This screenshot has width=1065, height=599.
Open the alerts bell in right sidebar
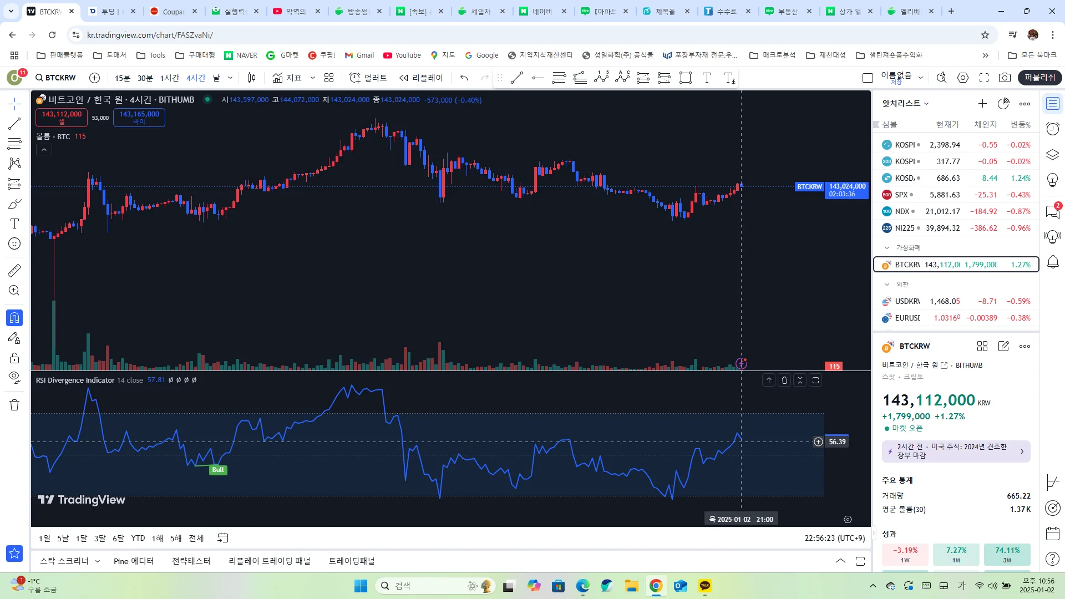click(1052, 262)
